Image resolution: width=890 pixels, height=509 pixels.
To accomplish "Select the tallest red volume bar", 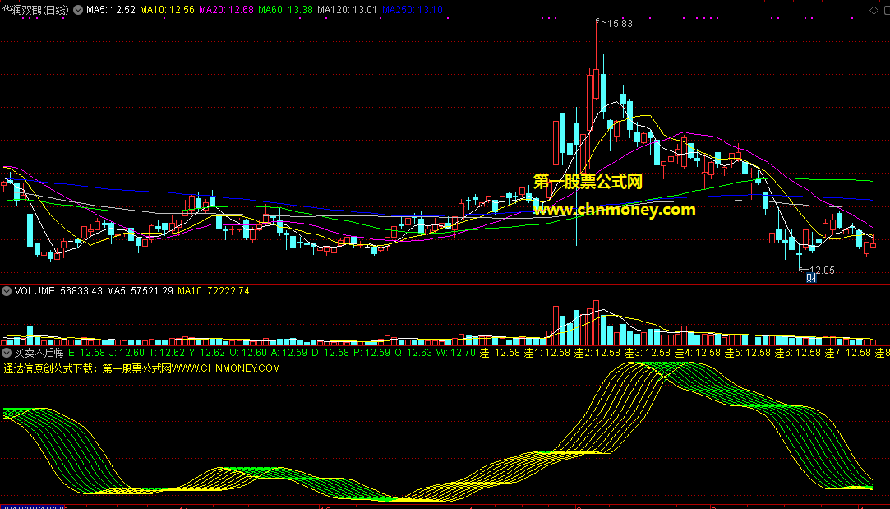I will tap(596, 322).
